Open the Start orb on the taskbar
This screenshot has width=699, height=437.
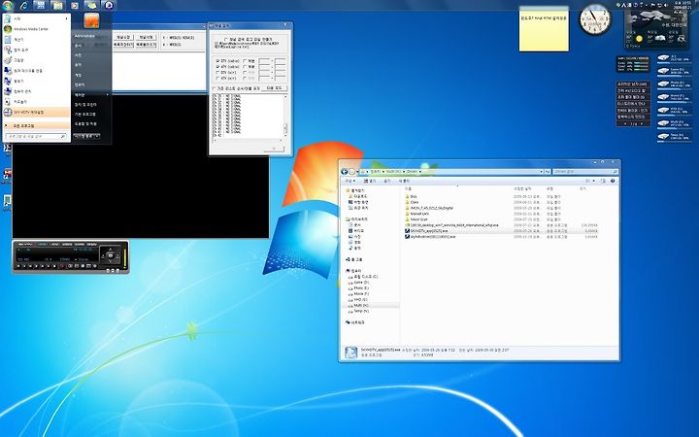click(x=8, y=5)
